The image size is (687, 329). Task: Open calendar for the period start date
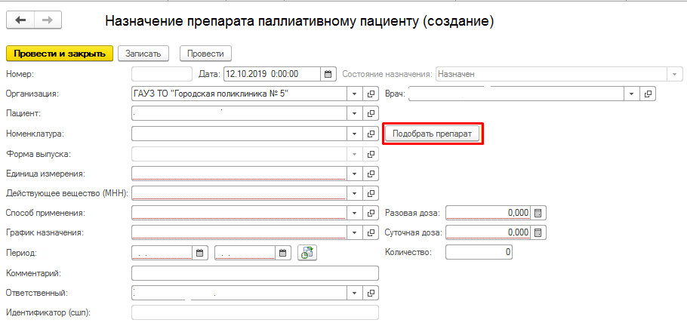[x=200, y=253]
